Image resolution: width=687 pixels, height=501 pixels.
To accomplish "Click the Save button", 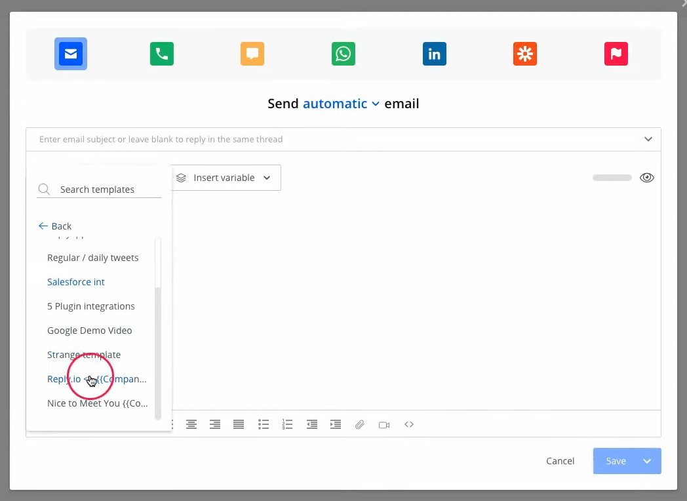I will [x=616, y=461].
